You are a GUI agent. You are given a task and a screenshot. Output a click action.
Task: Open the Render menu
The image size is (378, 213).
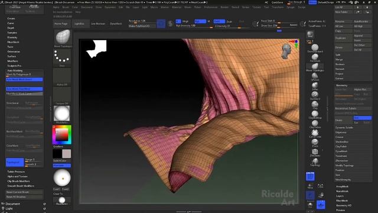224,7
